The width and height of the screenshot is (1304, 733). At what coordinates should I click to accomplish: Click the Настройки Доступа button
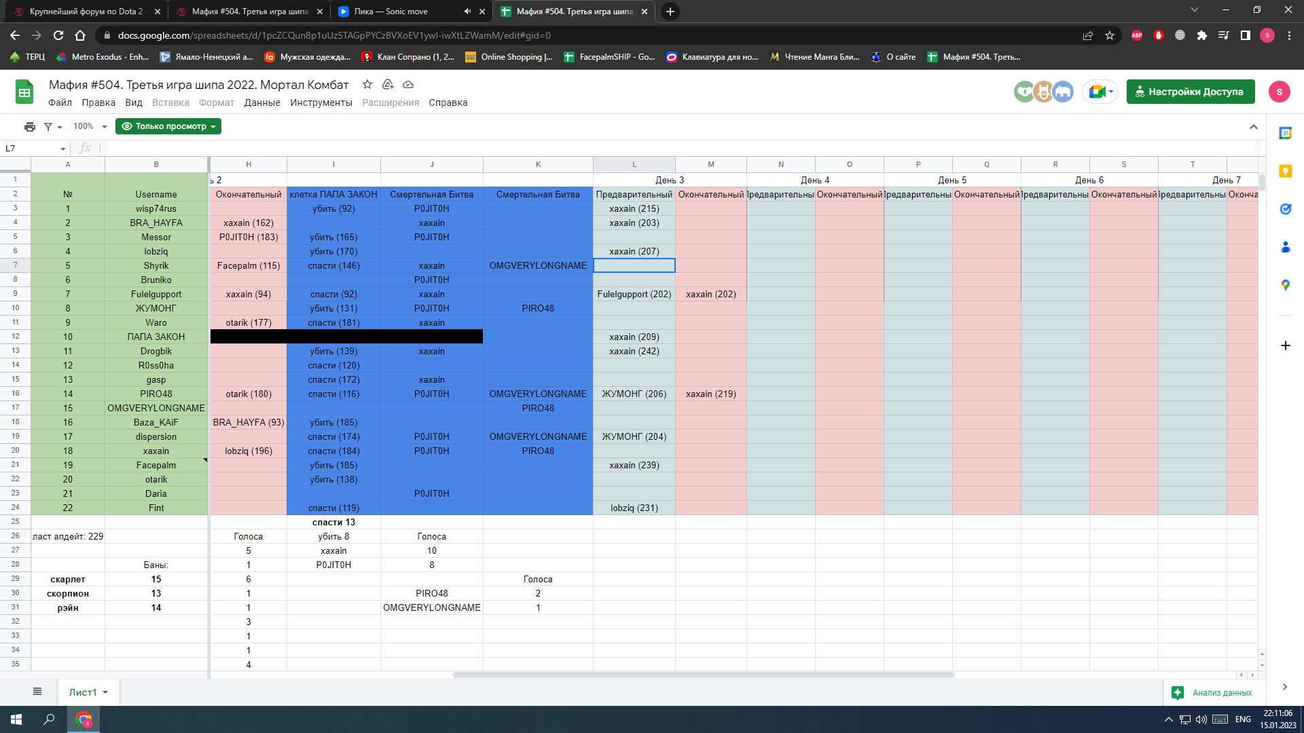click(x=1190, y=92)
